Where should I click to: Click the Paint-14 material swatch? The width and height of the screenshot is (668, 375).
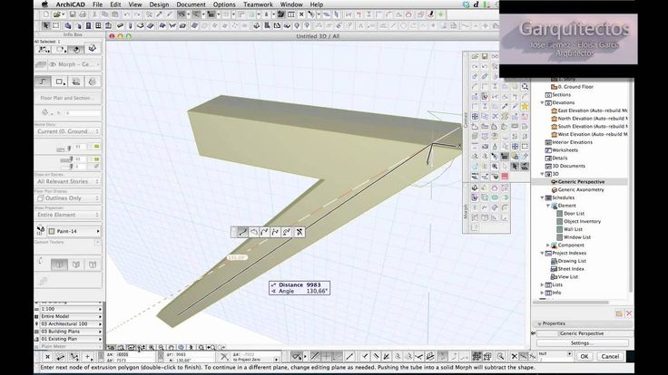(x=52, y=232)
